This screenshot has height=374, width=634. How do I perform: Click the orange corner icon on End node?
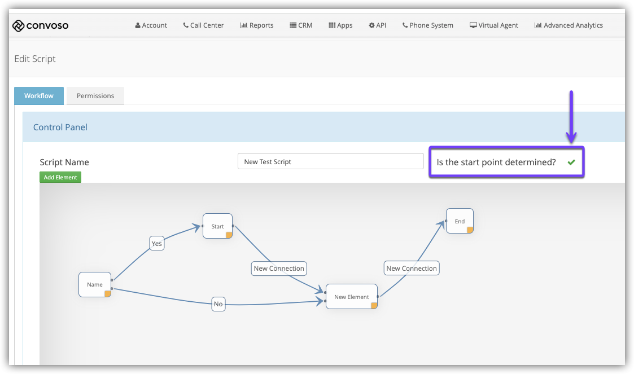coord(470,230)
